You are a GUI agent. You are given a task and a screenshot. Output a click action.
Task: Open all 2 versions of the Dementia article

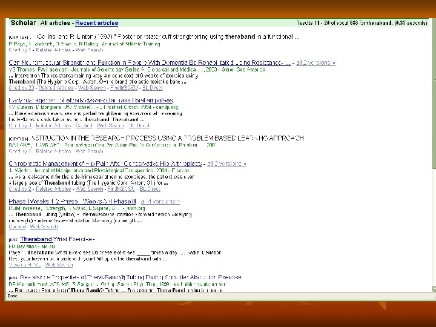click(x=315, y=62)
